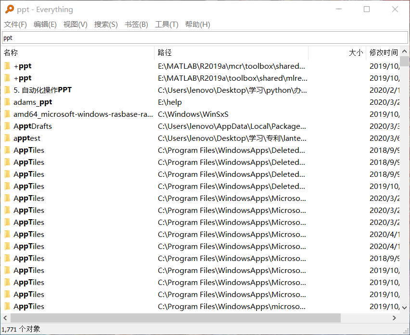The image size is (410, 335).
Task: Select the amd64_microsoft-windows-rasbase-ra... entry
Action: [x=83, y=114]
